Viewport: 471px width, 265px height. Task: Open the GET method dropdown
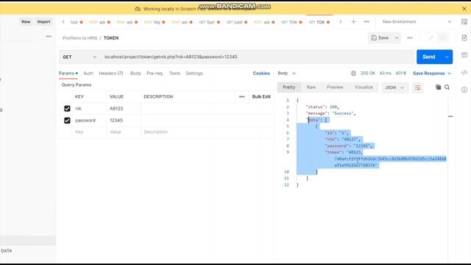[x=79, y=57]
